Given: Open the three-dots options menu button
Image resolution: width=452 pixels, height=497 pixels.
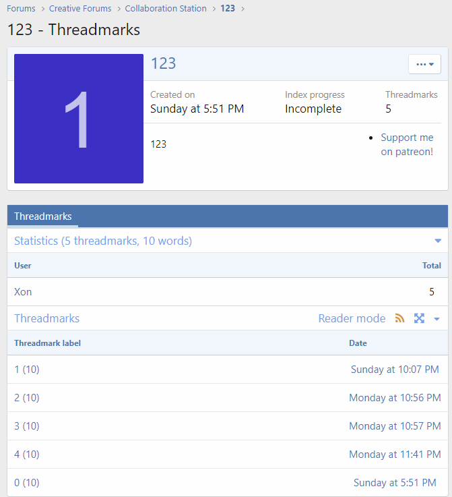Looking at the screenshot, I should click(x=424, y=64).
